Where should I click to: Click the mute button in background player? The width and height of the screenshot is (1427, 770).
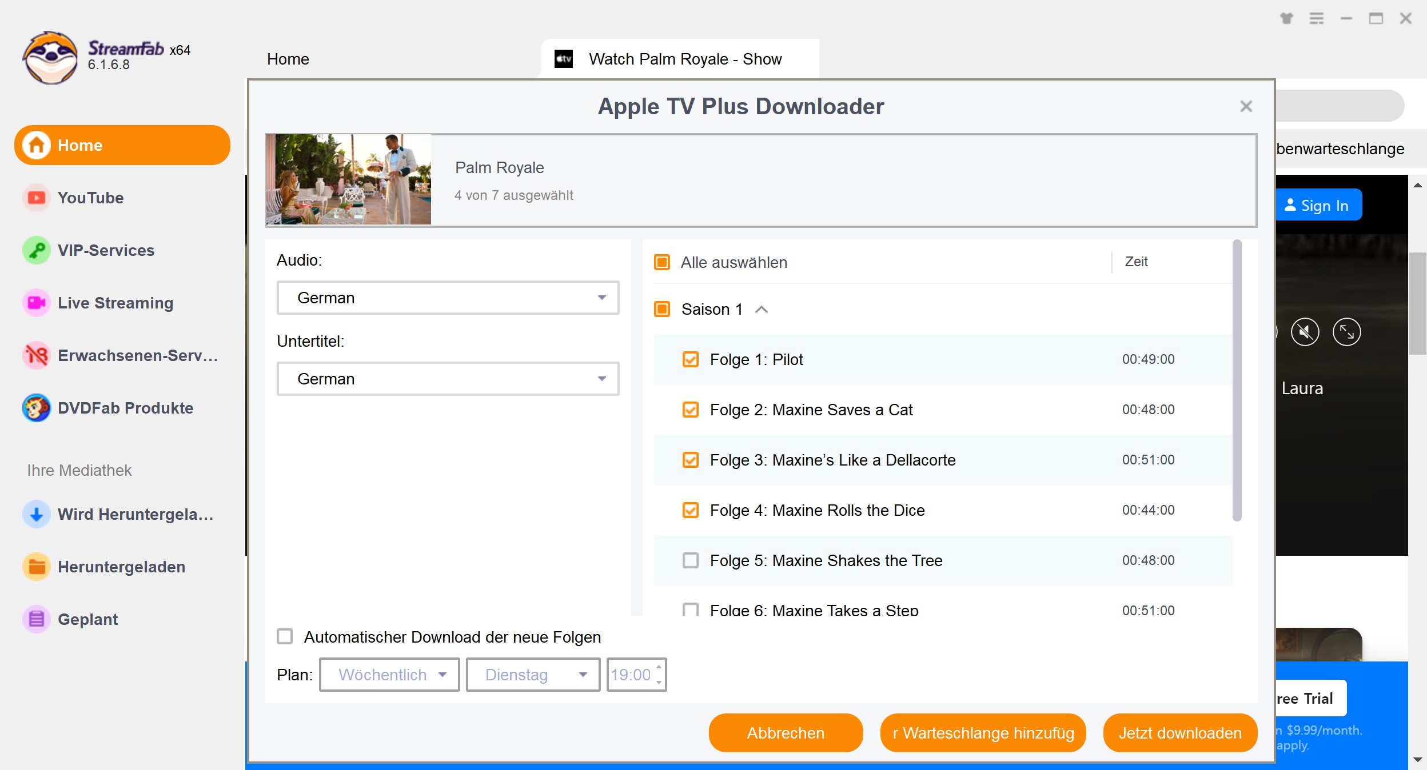[x=1305, y=332]
